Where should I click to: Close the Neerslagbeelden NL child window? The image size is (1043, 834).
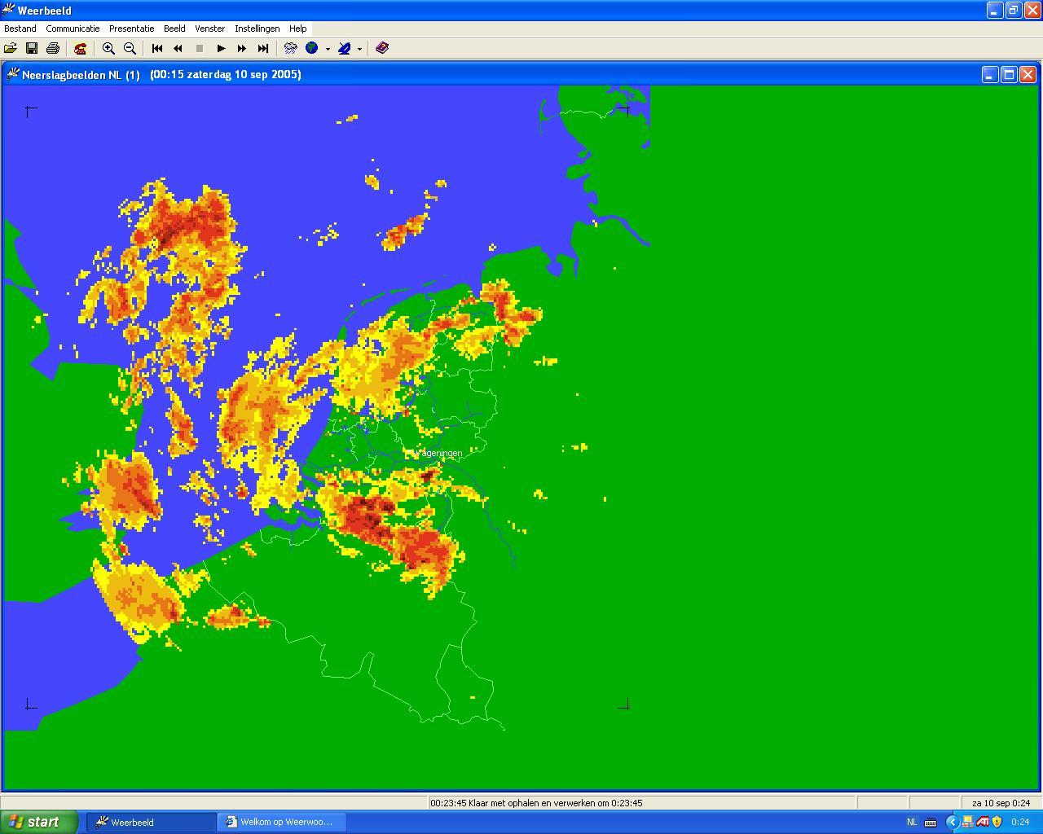[x=1028, y=75]
